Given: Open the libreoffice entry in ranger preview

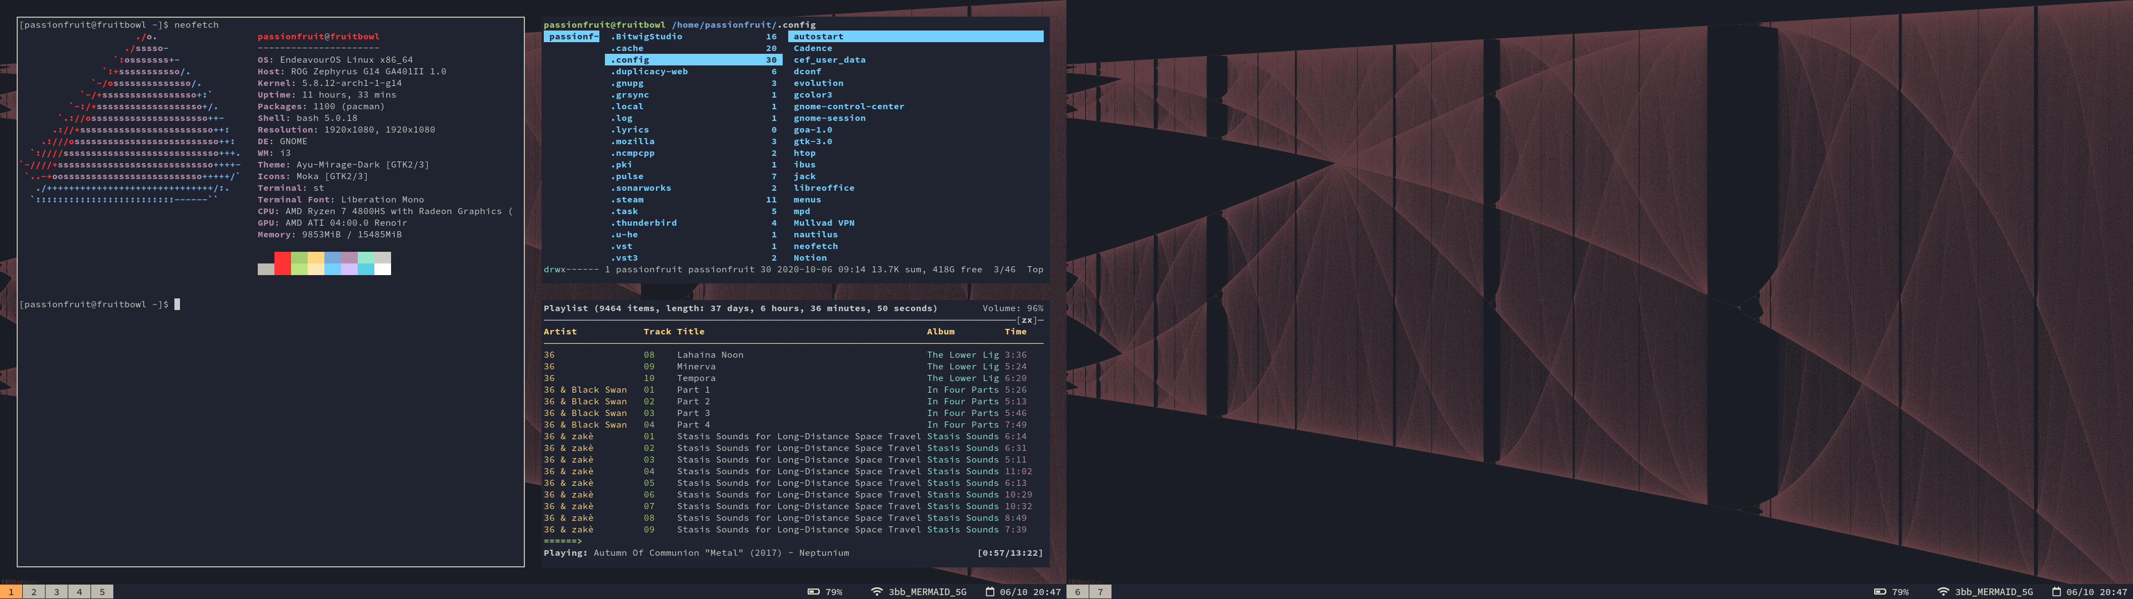Looking at the screenshot, I should [x=824, y=188].
